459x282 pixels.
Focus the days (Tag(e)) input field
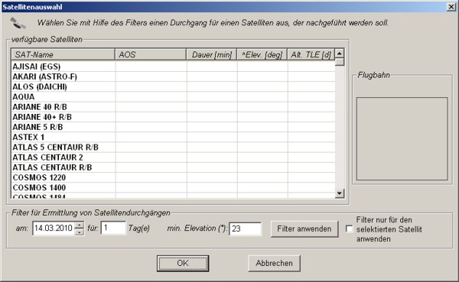pos(113,228)
